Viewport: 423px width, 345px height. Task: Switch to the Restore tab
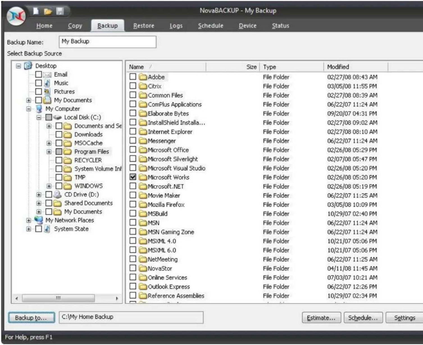pyautogui.click(x=144, y=26)
